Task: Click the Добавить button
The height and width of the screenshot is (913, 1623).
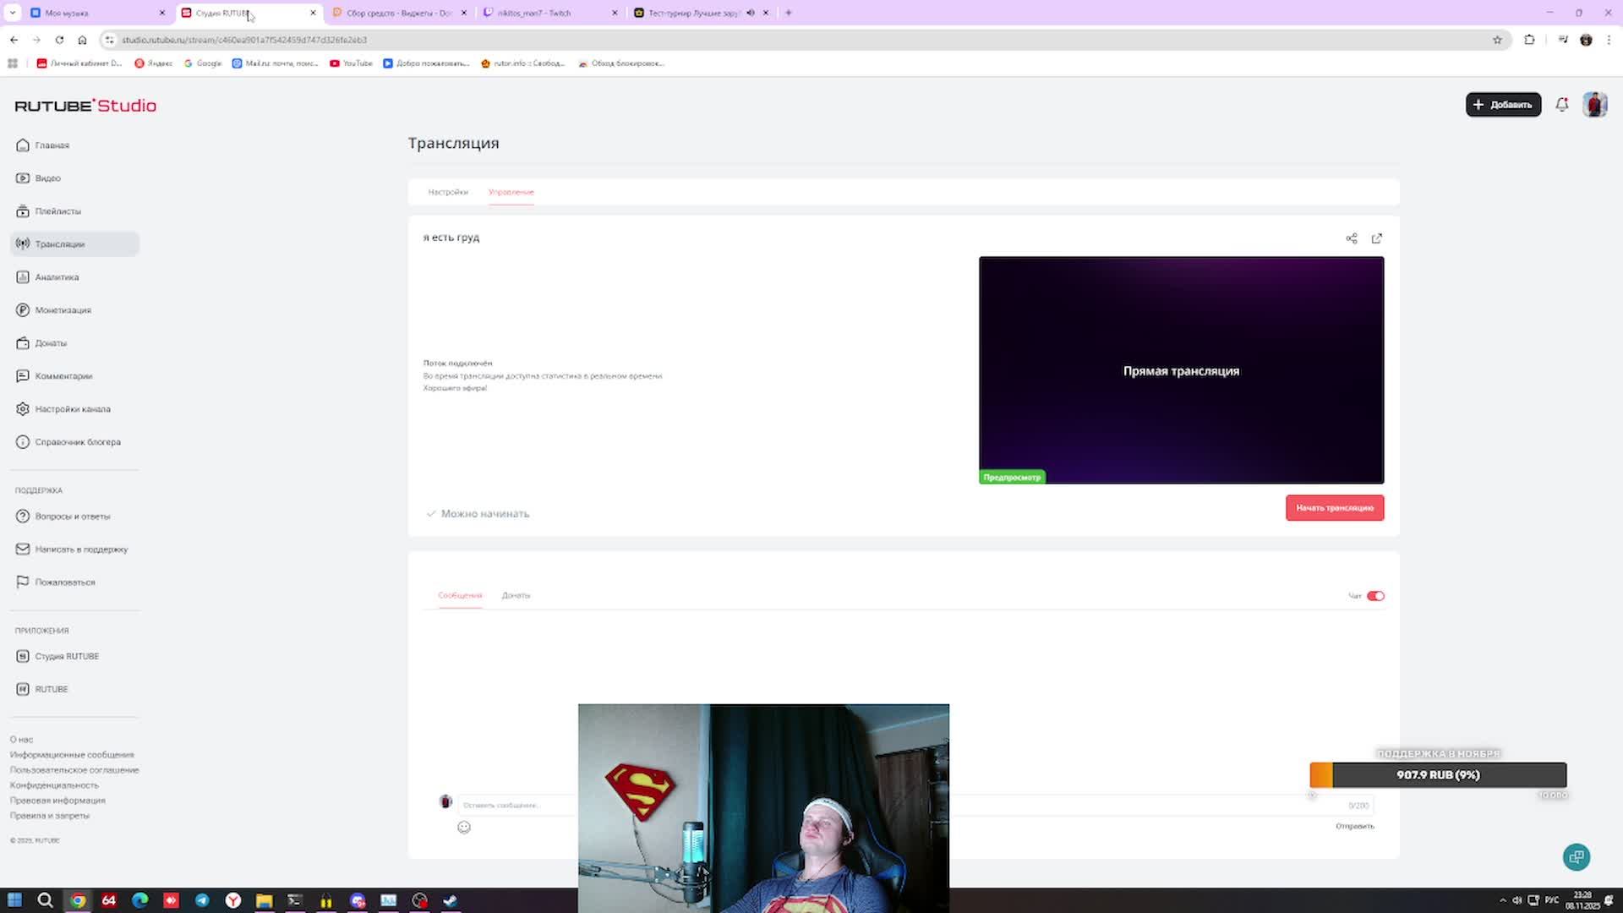Action: pos(1503,105)
